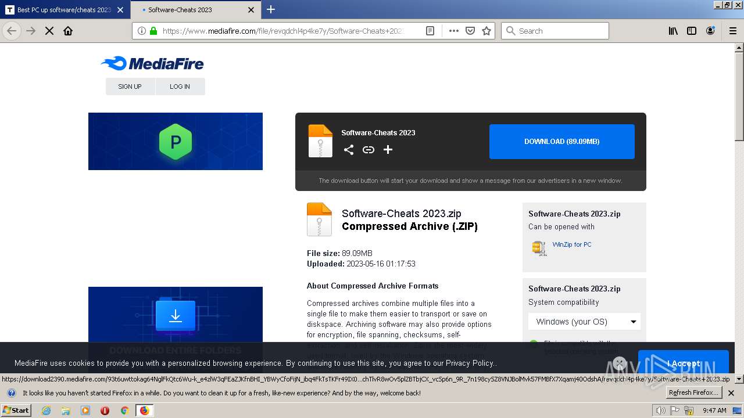744x418 pixels.
Task: Open the Firefox home page icon
Action: 68,31
